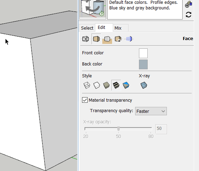199x171 pixels.
Task: Update style with changes icon
Action: [x=189, y=15]
